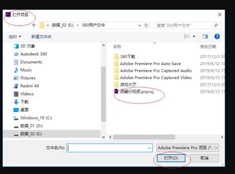Screen dimensions: 235x174
Task: Open the help question mark icon
Action: pos(217,36)
